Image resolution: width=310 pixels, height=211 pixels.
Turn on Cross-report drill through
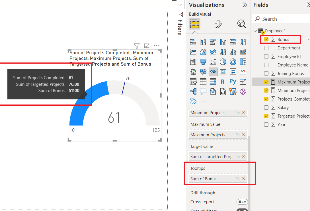242,202
